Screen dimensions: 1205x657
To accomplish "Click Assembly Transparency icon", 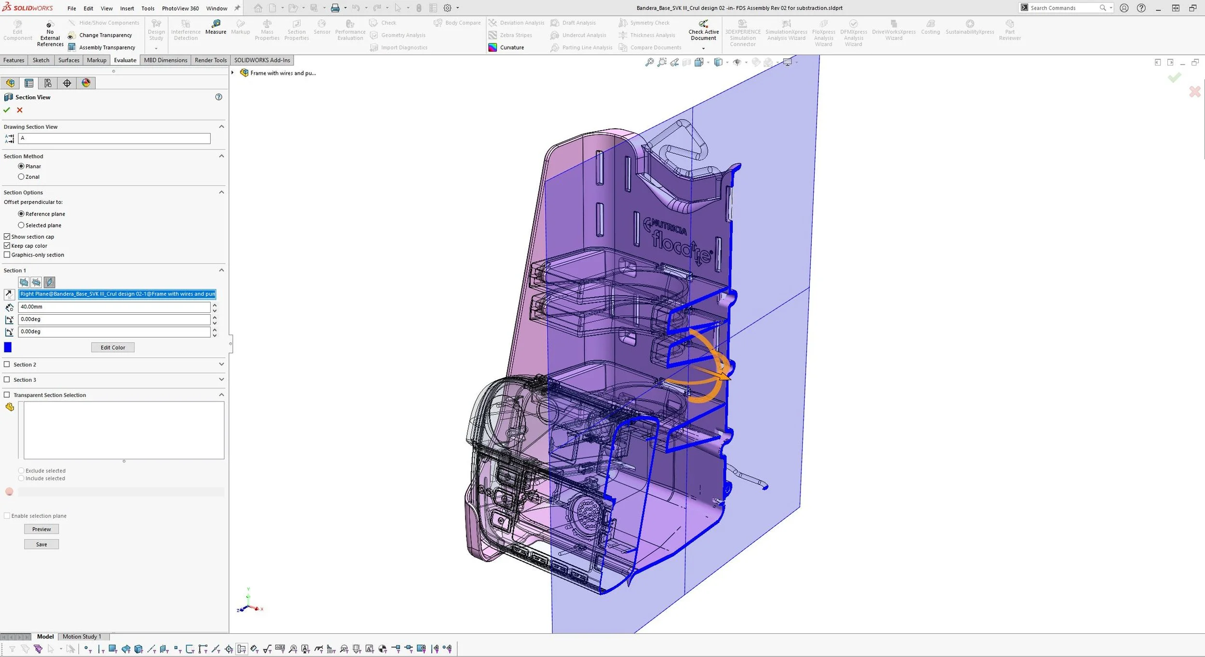I will pos(72,47).
